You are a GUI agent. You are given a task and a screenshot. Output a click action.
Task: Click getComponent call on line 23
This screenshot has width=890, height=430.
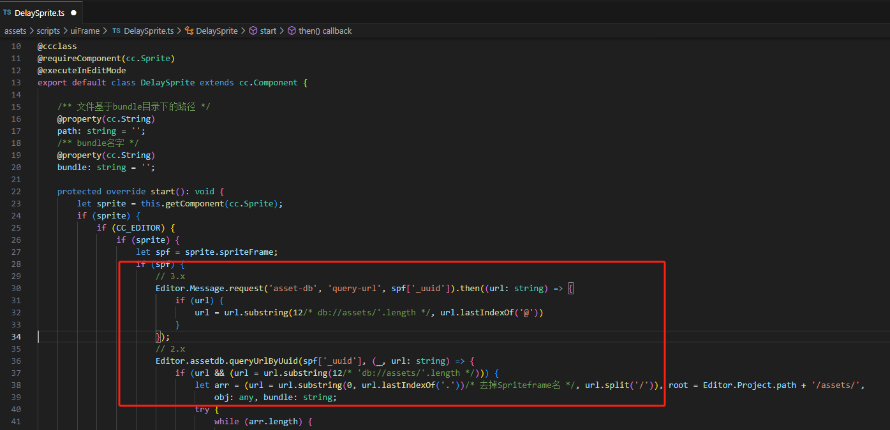tap(195, 203)
